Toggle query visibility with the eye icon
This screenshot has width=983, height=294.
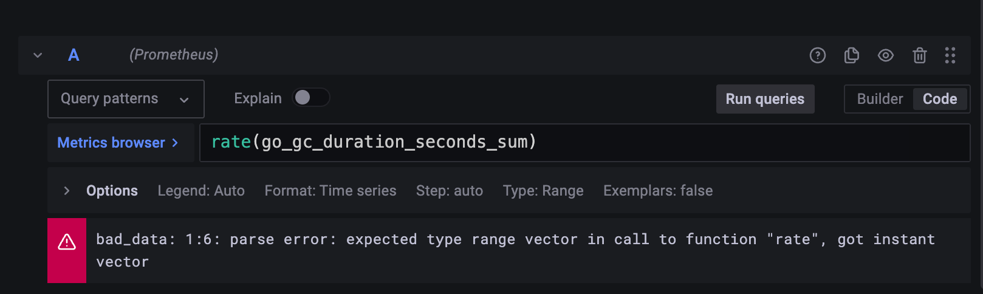click(x=886, y=55)
